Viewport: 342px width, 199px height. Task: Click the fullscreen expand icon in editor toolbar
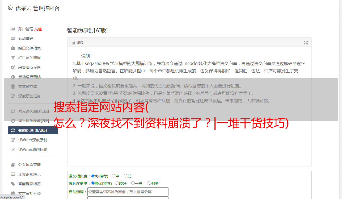click(306, 42)
